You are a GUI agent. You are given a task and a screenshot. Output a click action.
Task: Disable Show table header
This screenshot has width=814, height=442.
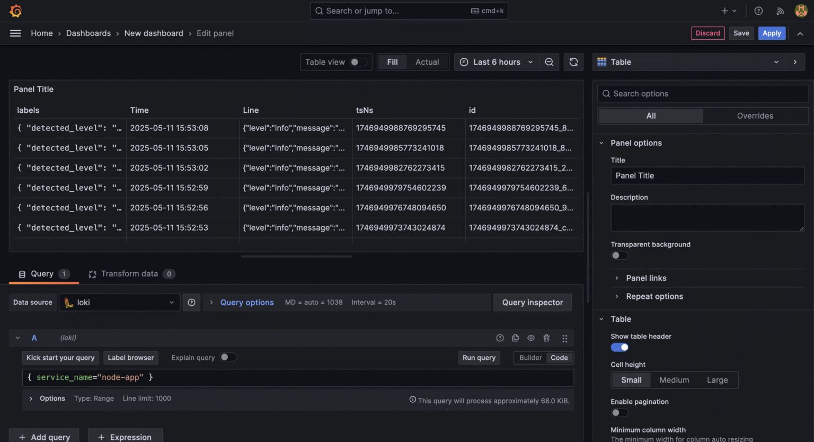(x=620, y=347)
